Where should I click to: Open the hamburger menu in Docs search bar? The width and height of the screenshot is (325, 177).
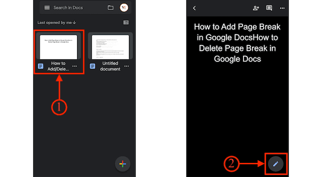click(x=47, y=8)
